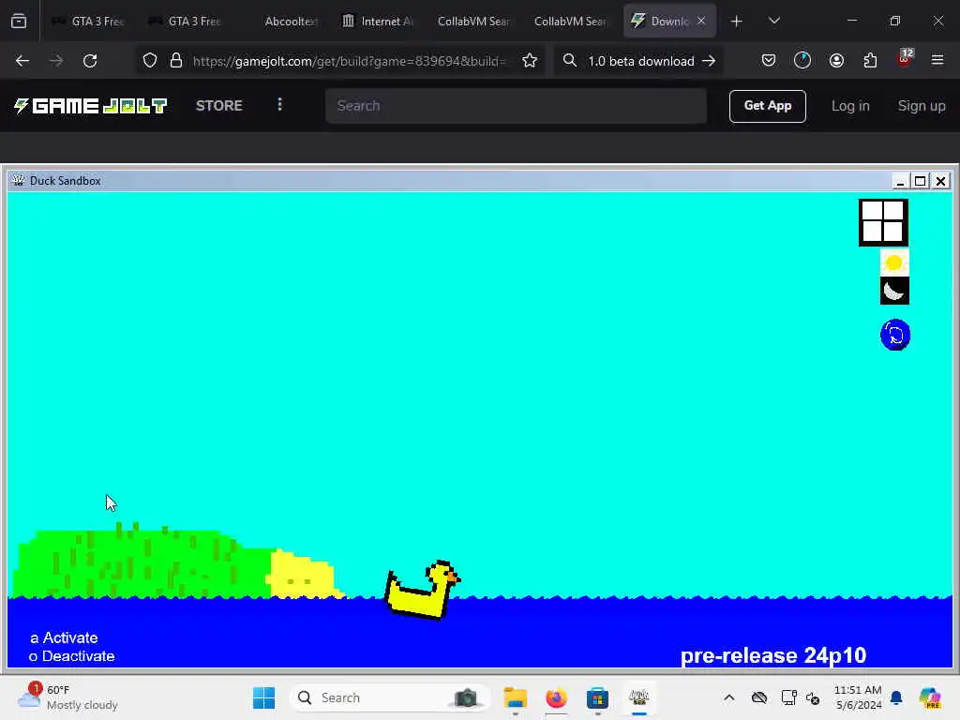This screenshot has height=720, width=960.
Task: Switch to the Abcooltext tab
Action: [281, 22]
